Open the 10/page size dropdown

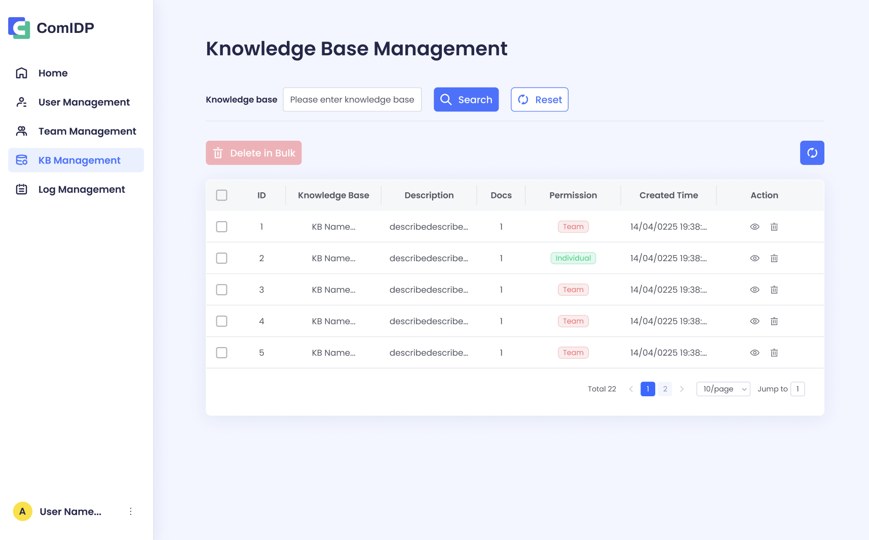tap(723, 389)
